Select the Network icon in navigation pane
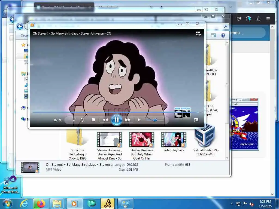The image size is (279, 209). pos(23,119)
